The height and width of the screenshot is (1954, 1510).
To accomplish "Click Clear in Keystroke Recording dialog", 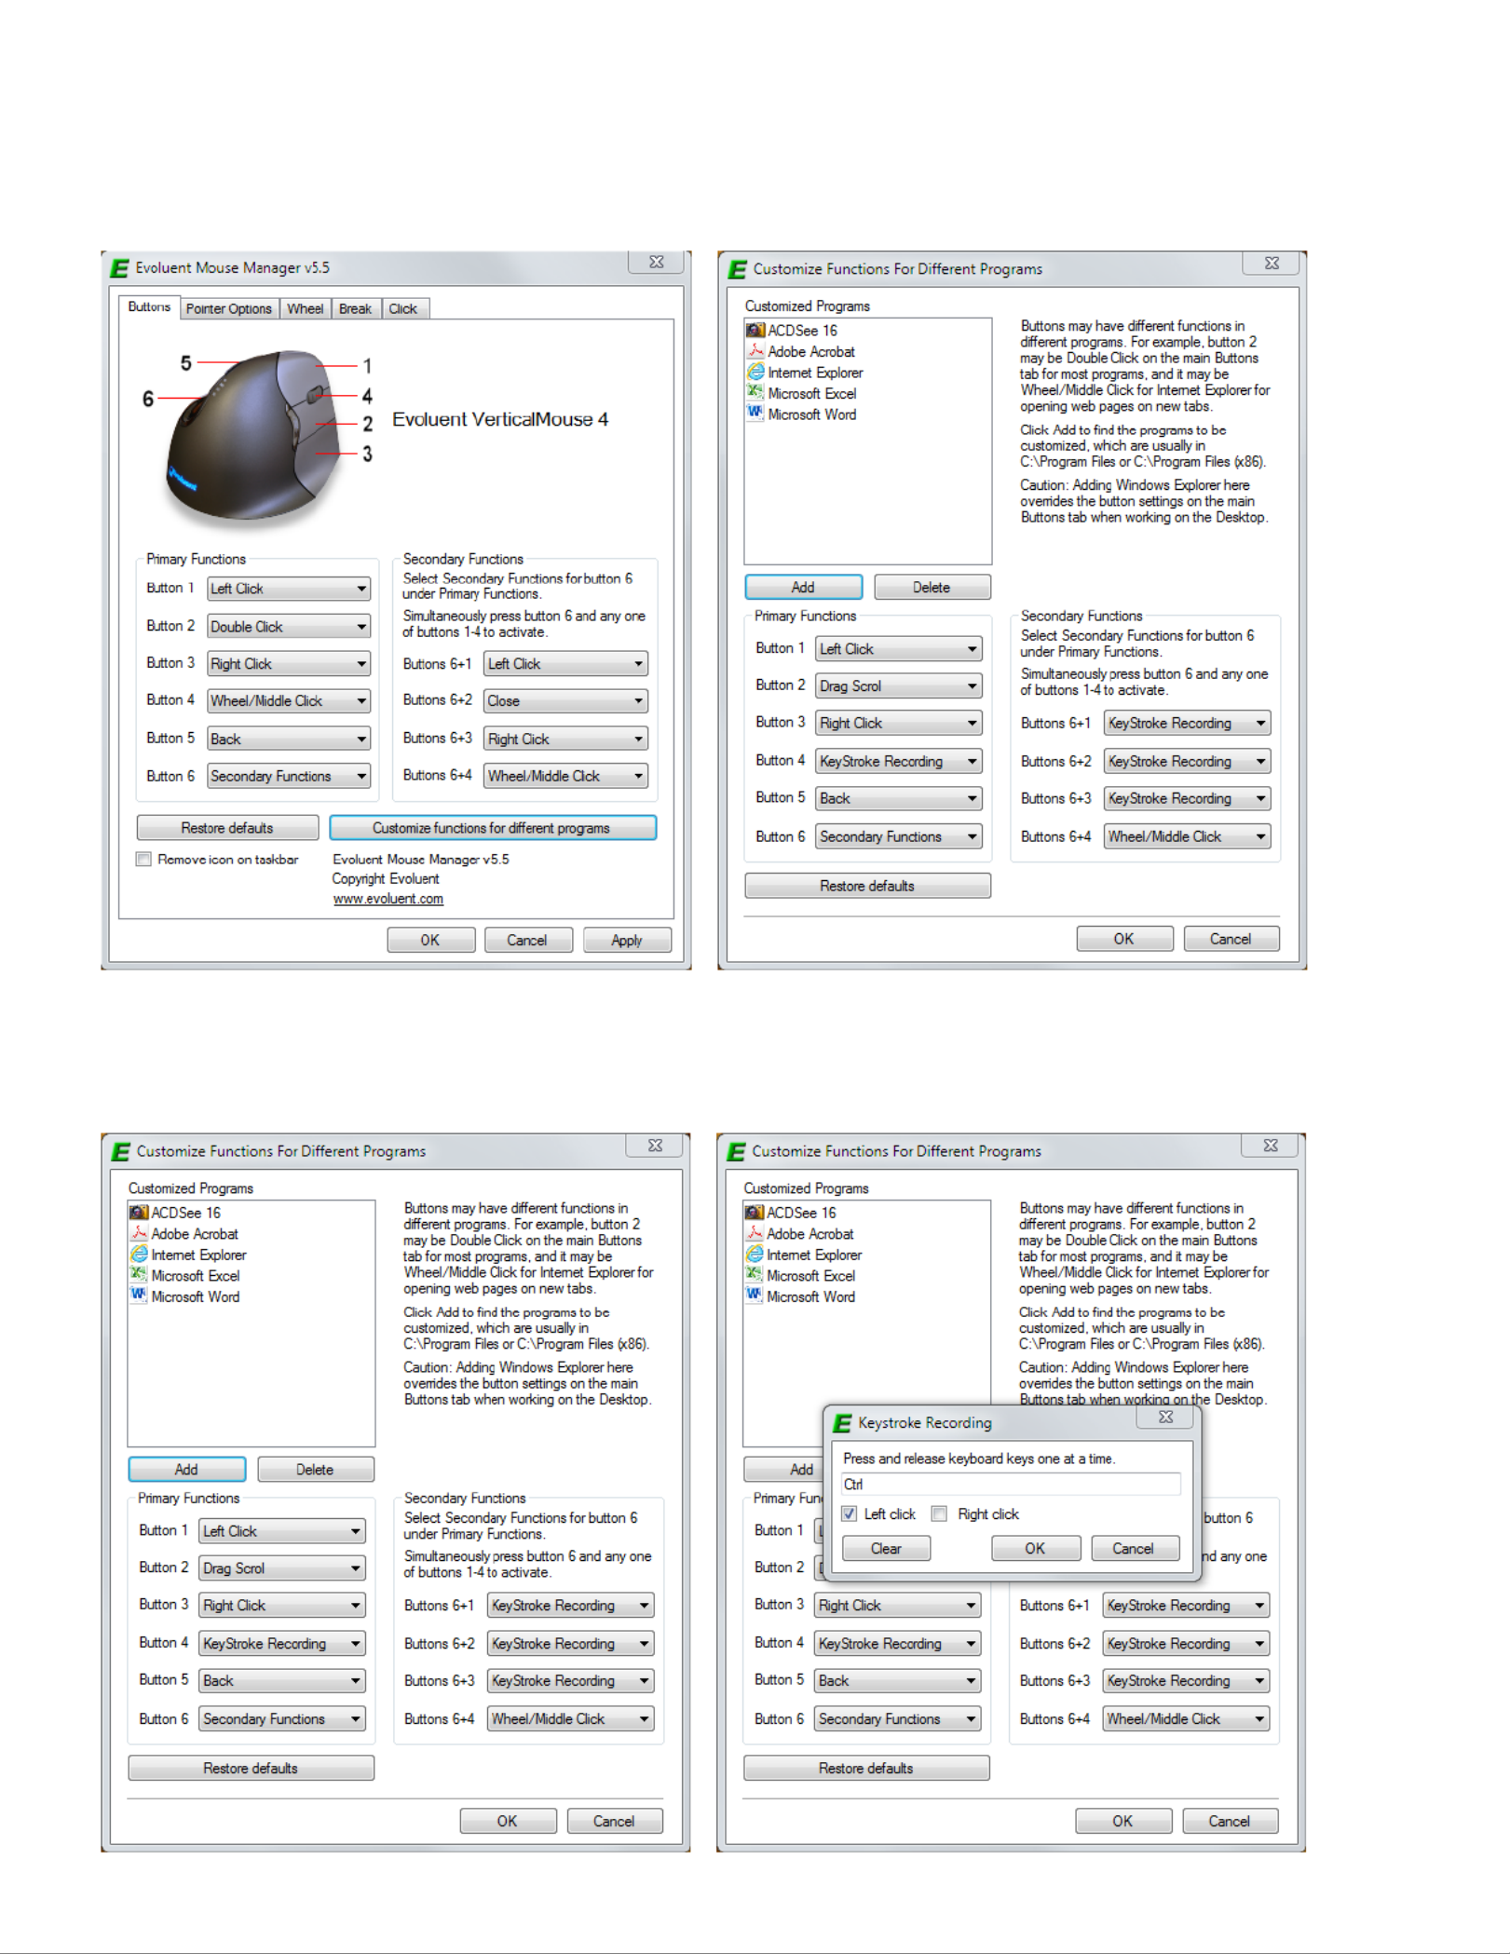I will point(886,1548).
